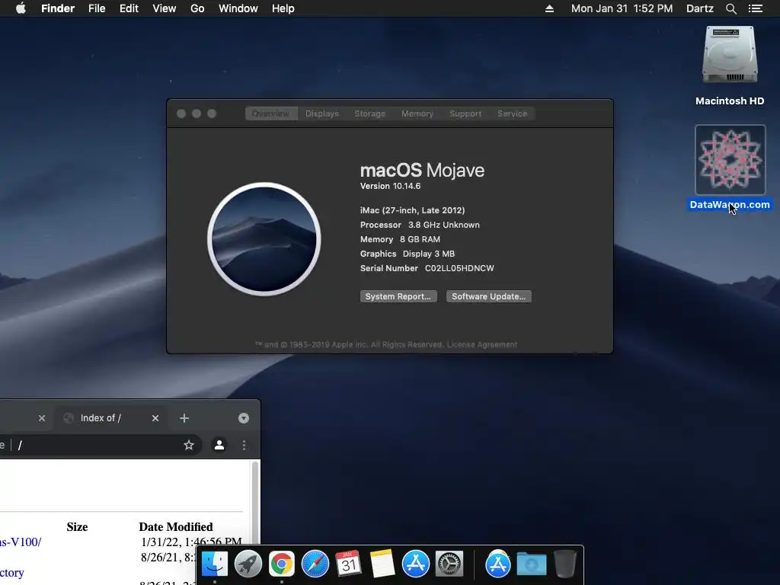Open the Help menu
Image resolution: width=780 pixels, height=585 pixels.
pyautogui.click(x=283, y=8)
